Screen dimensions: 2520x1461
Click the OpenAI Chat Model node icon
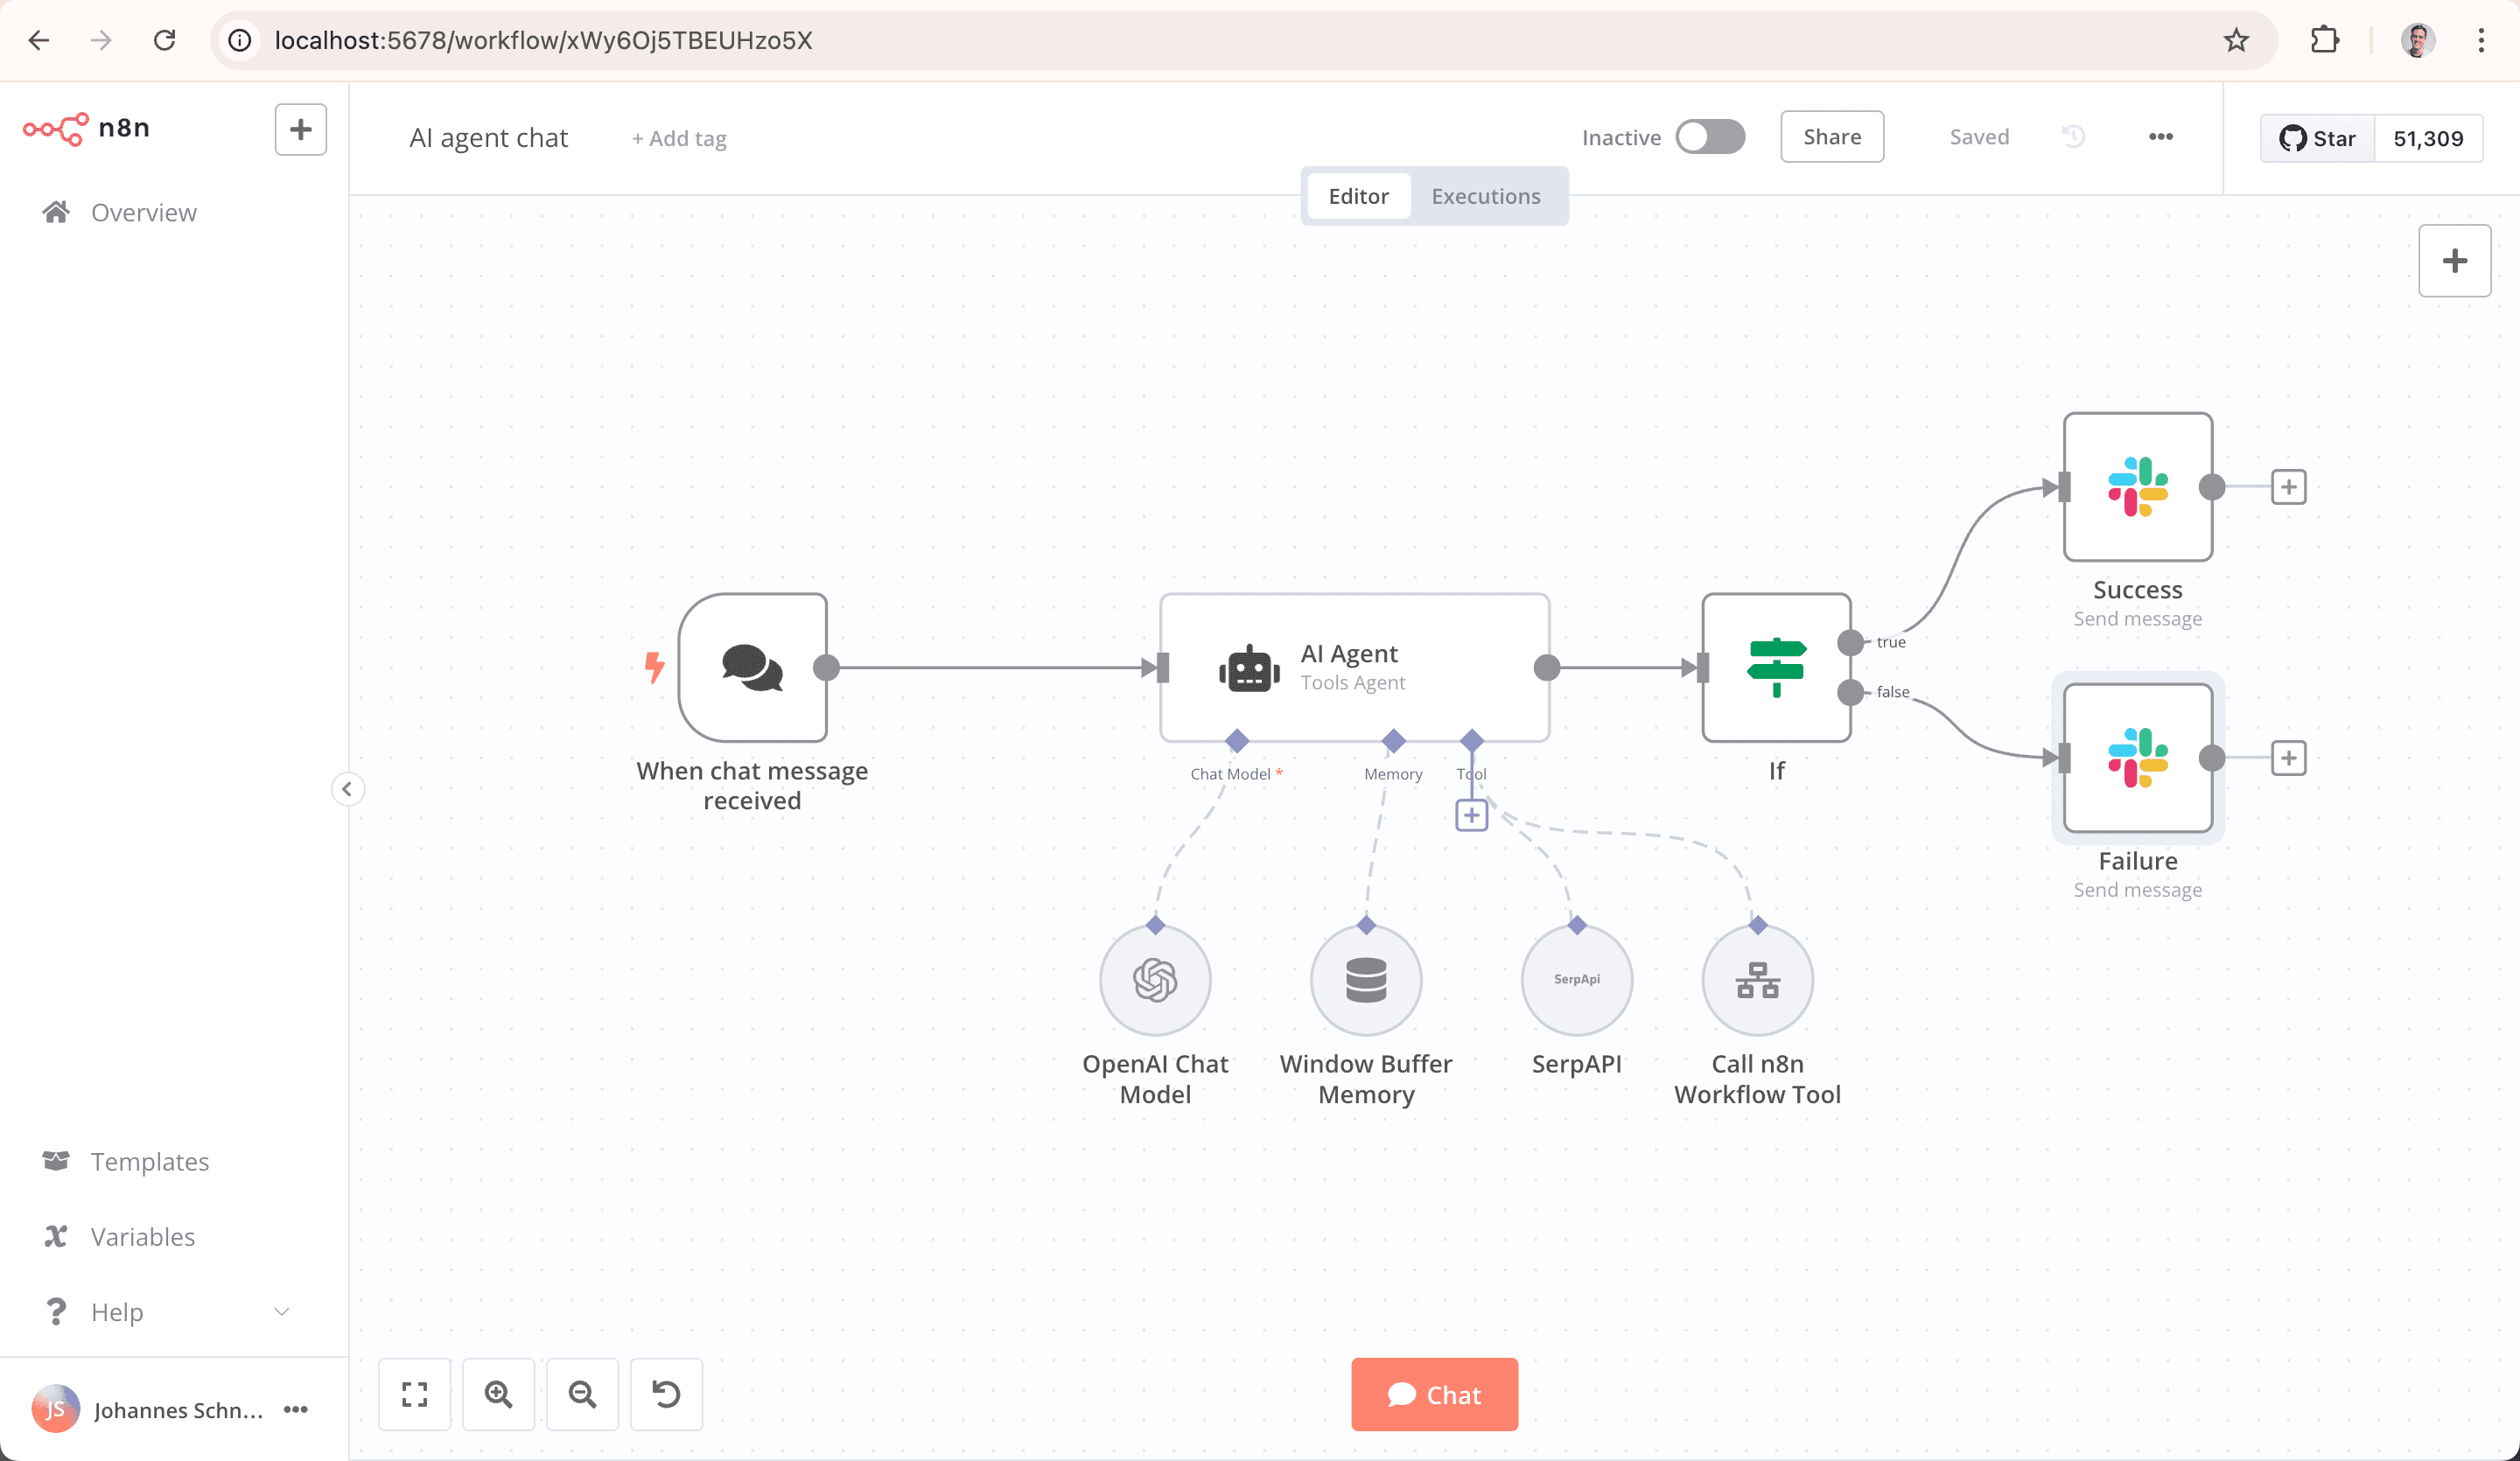1155,979
